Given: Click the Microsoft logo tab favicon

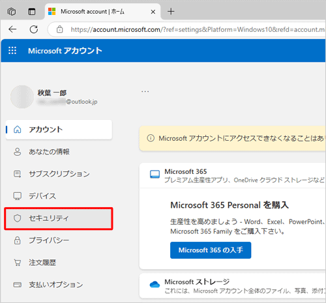Looking at the screenshot, I should pyautogui.click(x=52, y=12).
